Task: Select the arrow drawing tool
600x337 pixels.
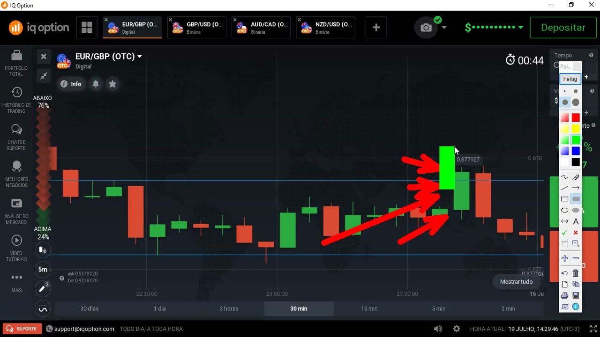Action: pyautogui.click(x=576, y=188)
